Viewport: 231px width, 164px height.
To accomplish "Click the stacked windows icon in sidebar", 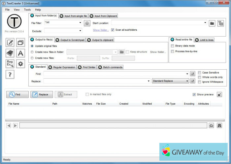I will click(20, 43).
